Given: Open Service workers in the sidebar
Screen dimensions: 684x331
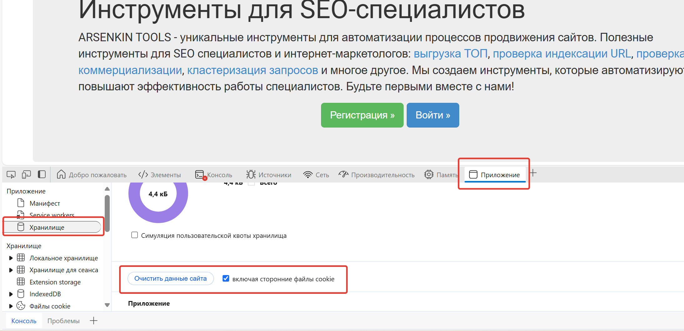Looking at the screenshot, I should coord(52,215).
